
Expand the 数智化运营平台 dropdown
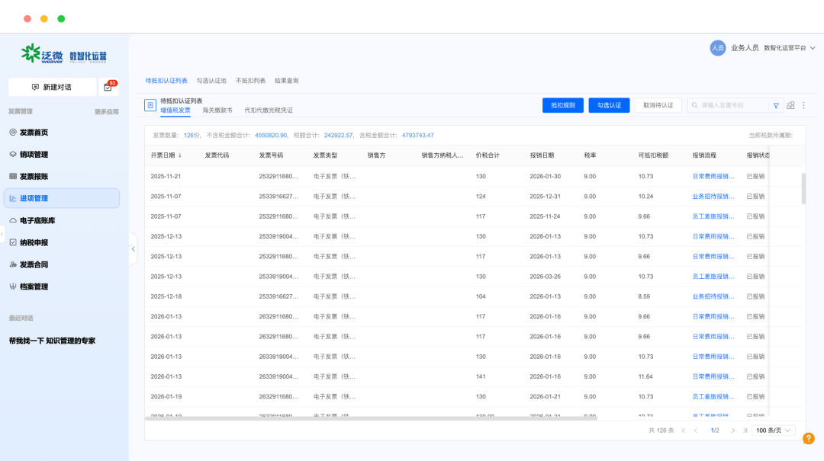tap(790, 48)
